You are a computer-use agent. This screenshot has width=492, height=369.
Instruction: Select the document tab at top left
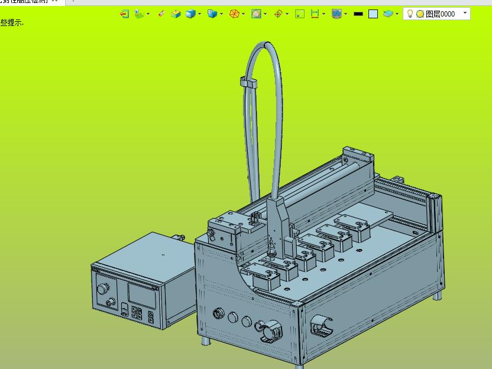(x=24, y=1)
